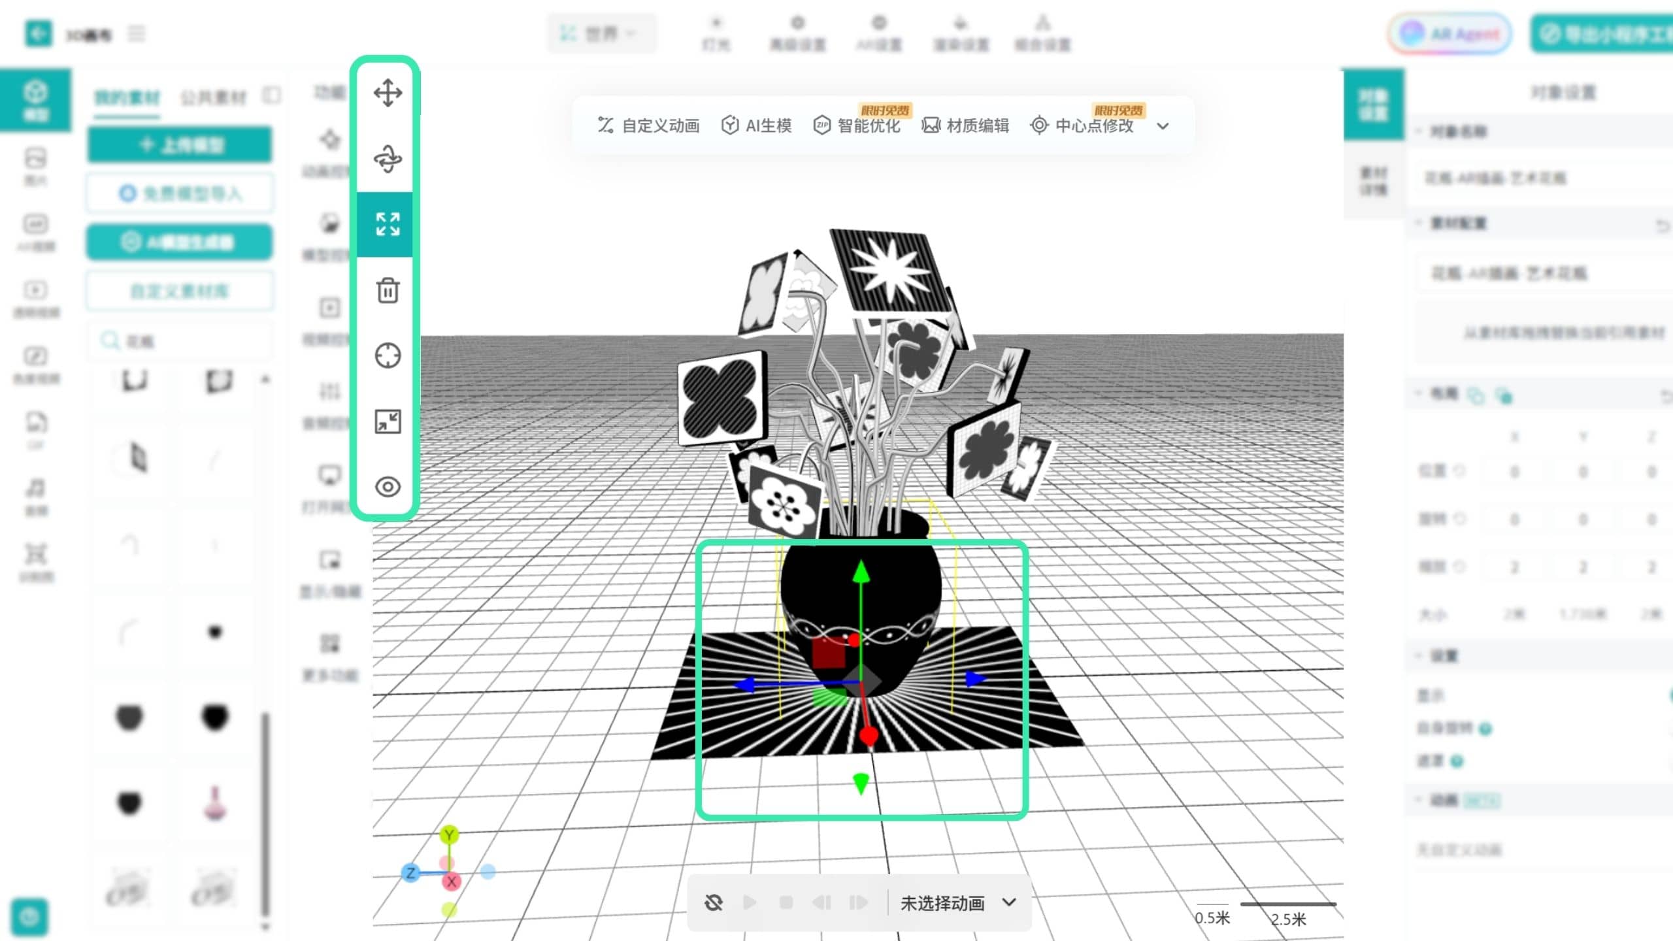
Task: Switch to the 我的素材 tab
Action: tap(127, 98)
